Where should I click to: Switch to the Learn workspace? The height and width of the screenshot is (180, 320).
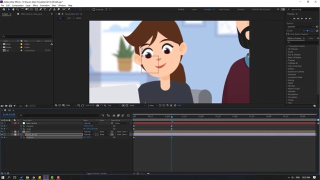194,9
